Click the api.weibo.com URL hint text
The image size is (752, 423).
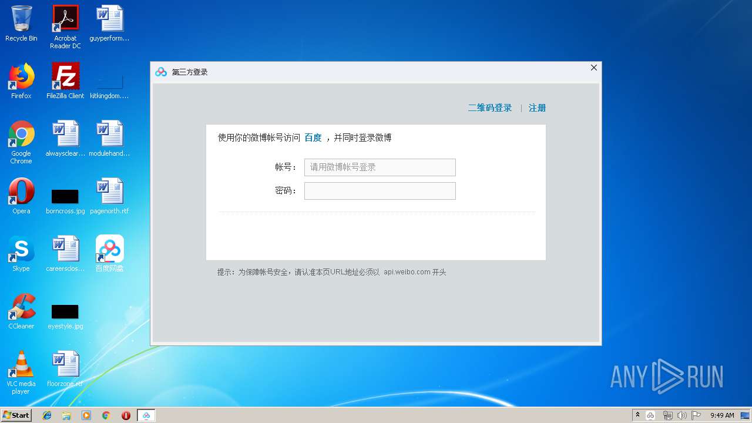tap(407, 272)
